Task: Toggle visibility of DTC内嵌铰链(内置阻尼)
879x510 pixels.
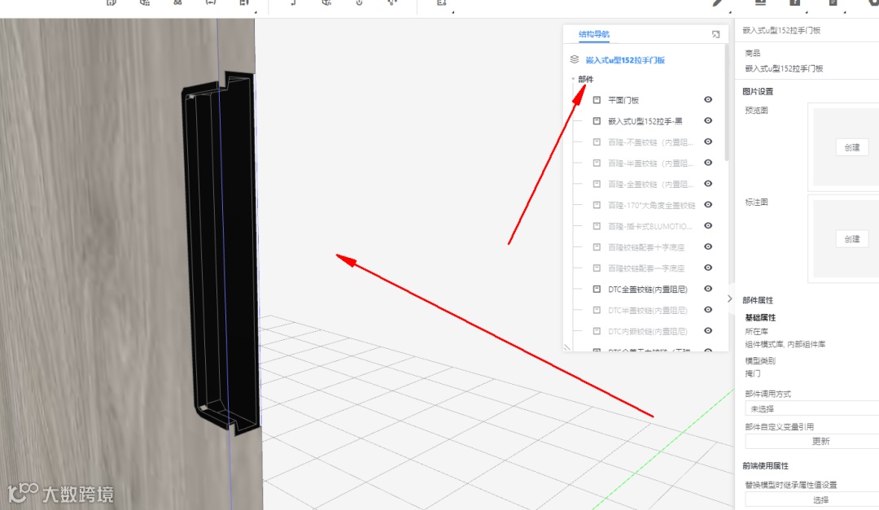Action: 708,331
